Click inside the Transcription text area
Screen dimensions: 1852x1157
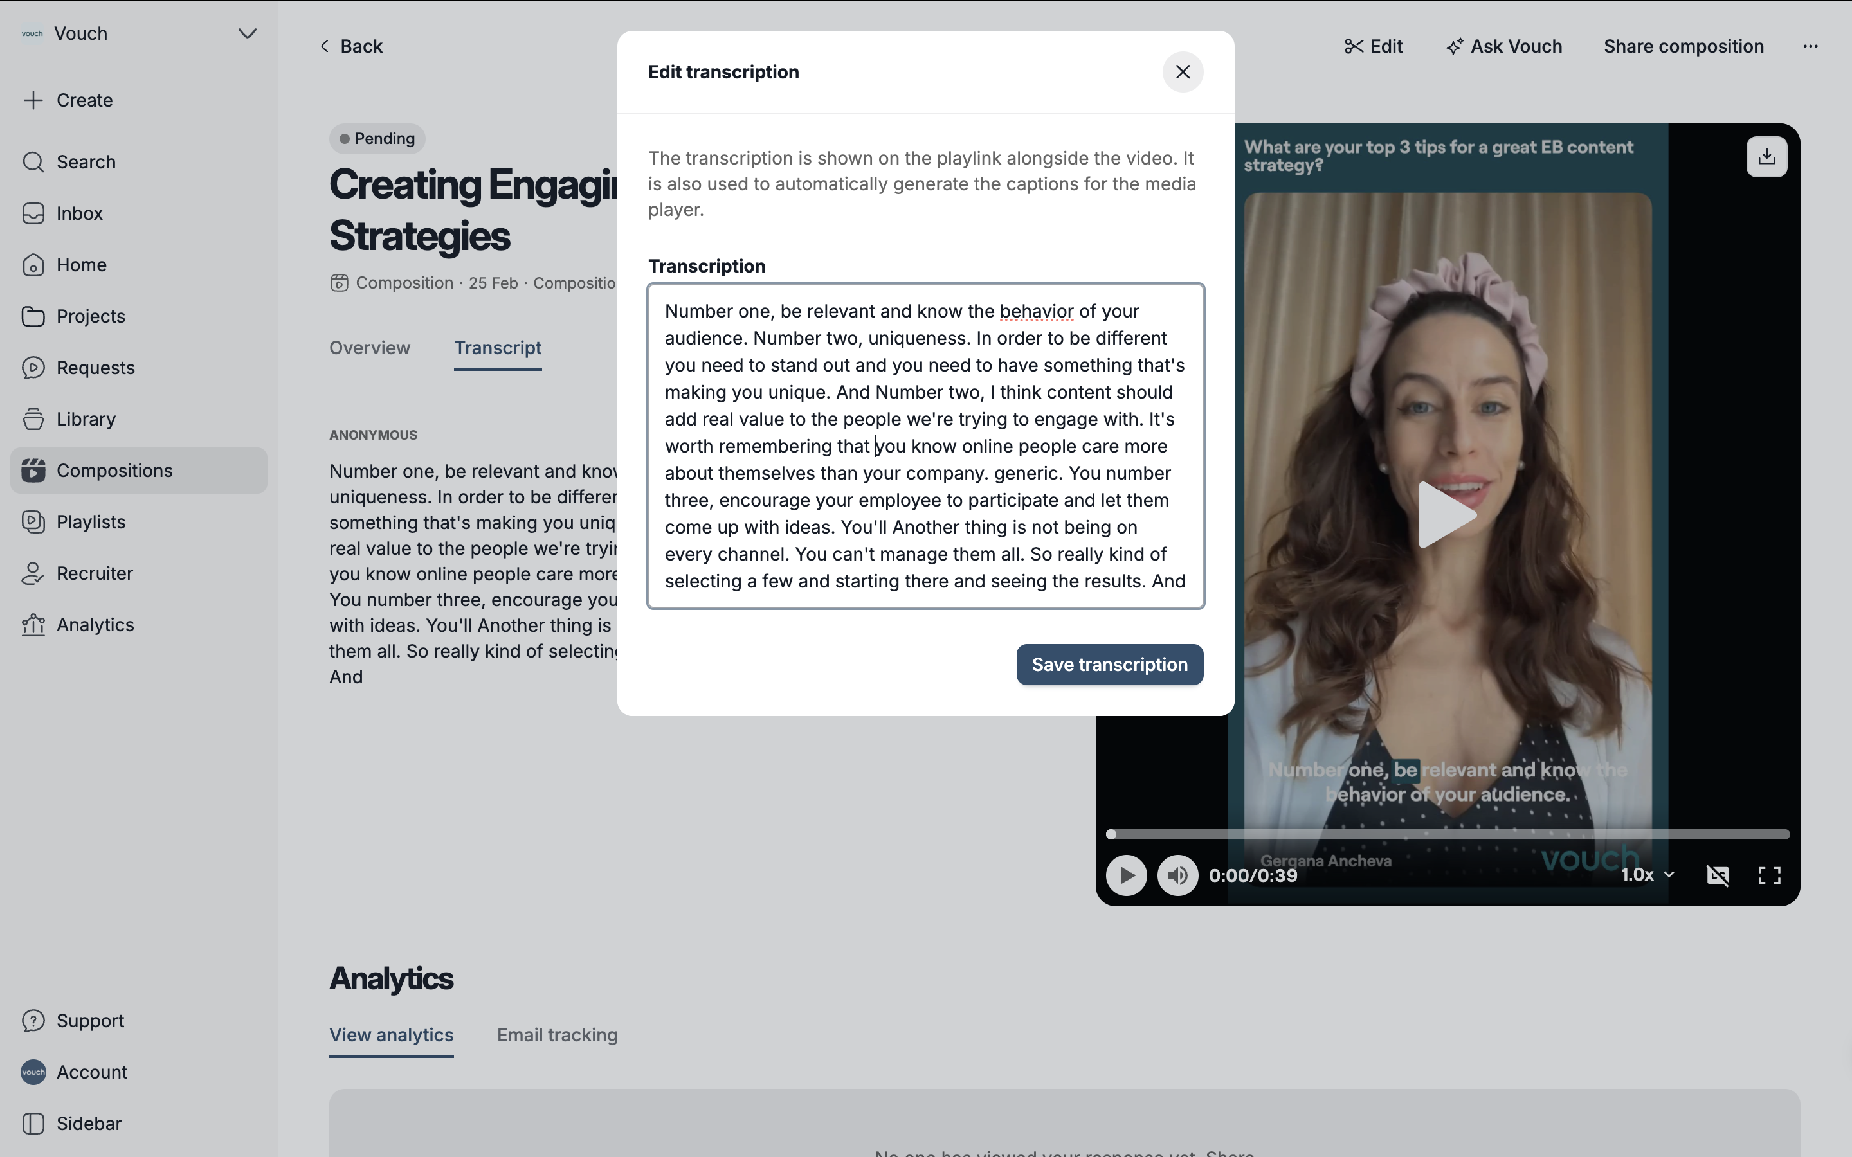click(925, 446)
